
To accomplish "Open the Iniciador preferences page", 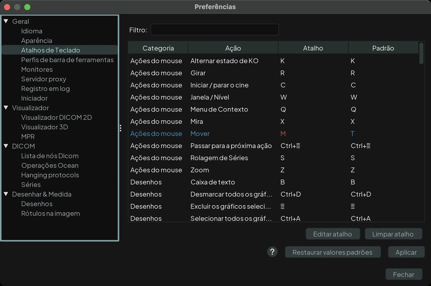I will 34,98.
